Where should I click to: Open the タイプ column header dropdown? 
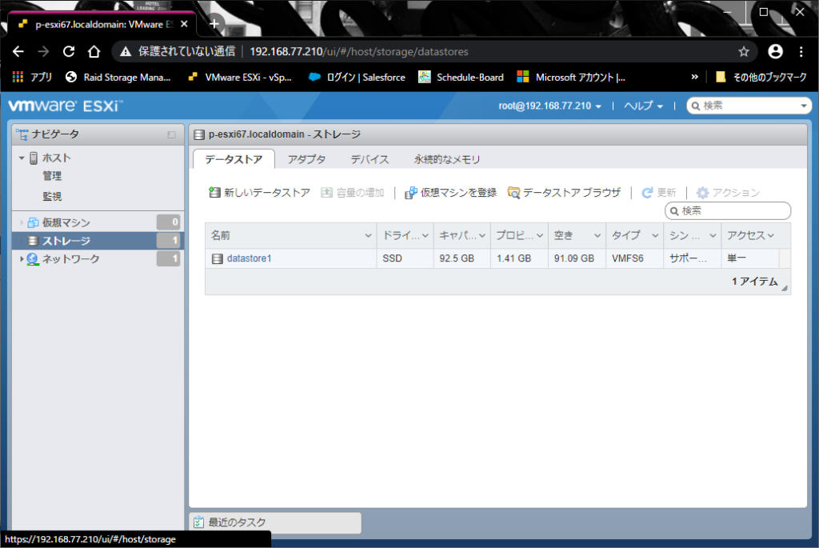pos(655,236)
